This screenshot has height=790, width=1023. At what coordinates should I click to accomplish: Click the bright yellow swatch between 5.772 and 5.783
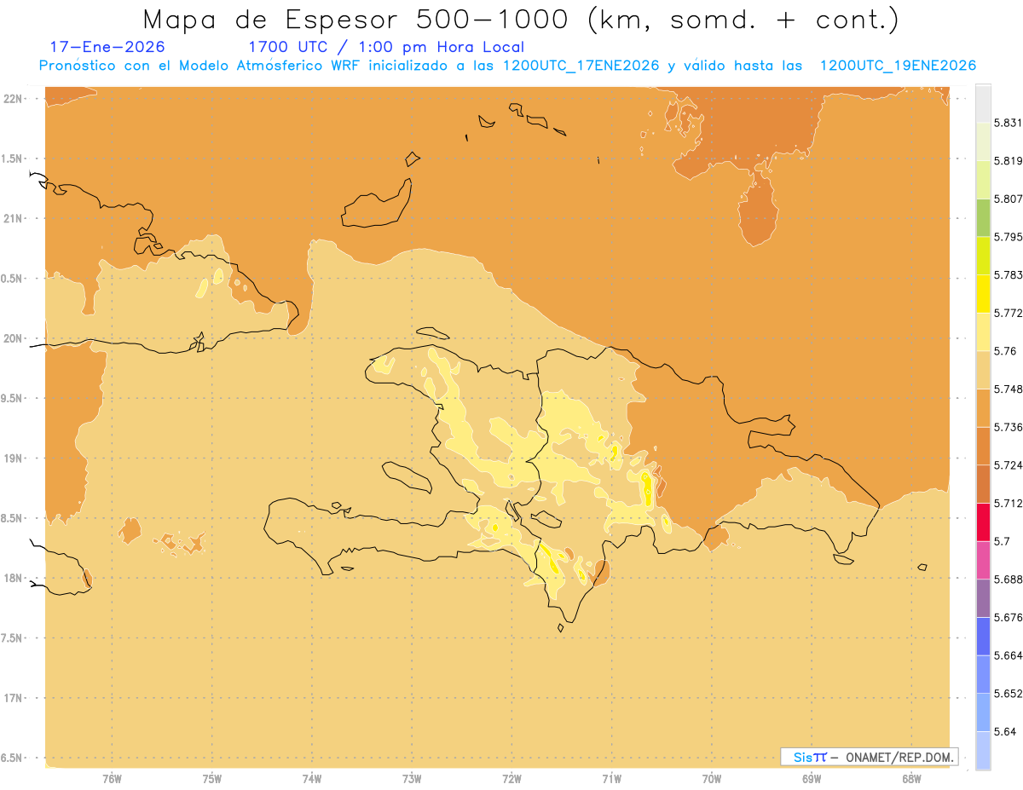[982, 293]
